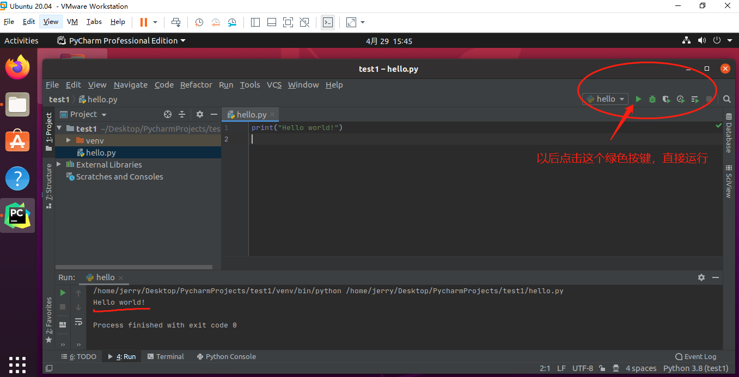Screen dimensions: 739x377
Task: Expand External Libraries node
Action: coord(59,164)
